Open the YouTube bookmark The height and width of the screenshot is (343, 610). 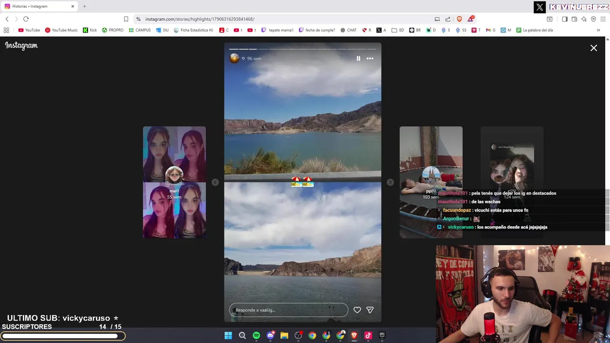29,30
